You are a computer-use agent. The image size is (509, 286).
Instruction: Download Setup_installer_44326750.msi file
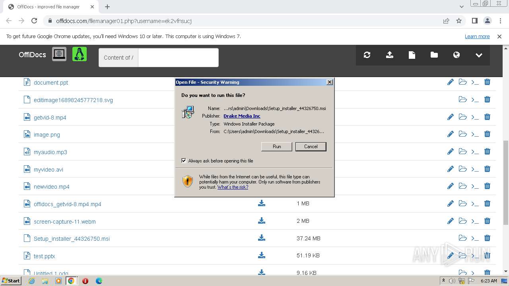point(262,238)
